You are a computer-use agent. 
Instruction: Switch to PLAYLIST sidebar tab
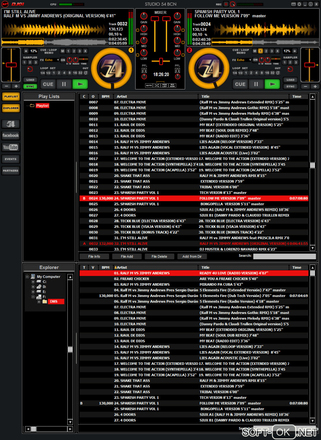click(11, 97)
